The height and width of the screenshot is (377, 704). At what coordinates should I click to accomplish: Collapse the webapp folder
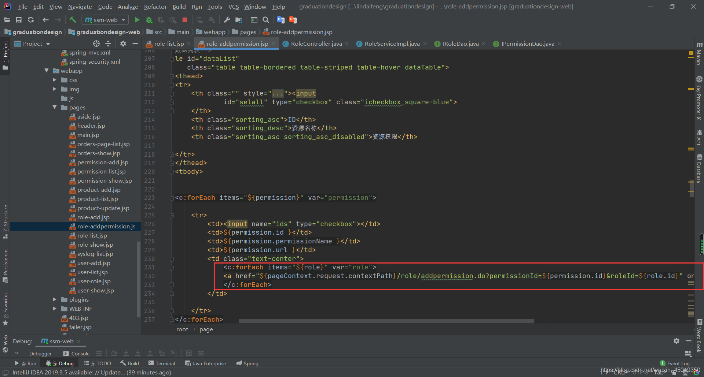[47, 71]
